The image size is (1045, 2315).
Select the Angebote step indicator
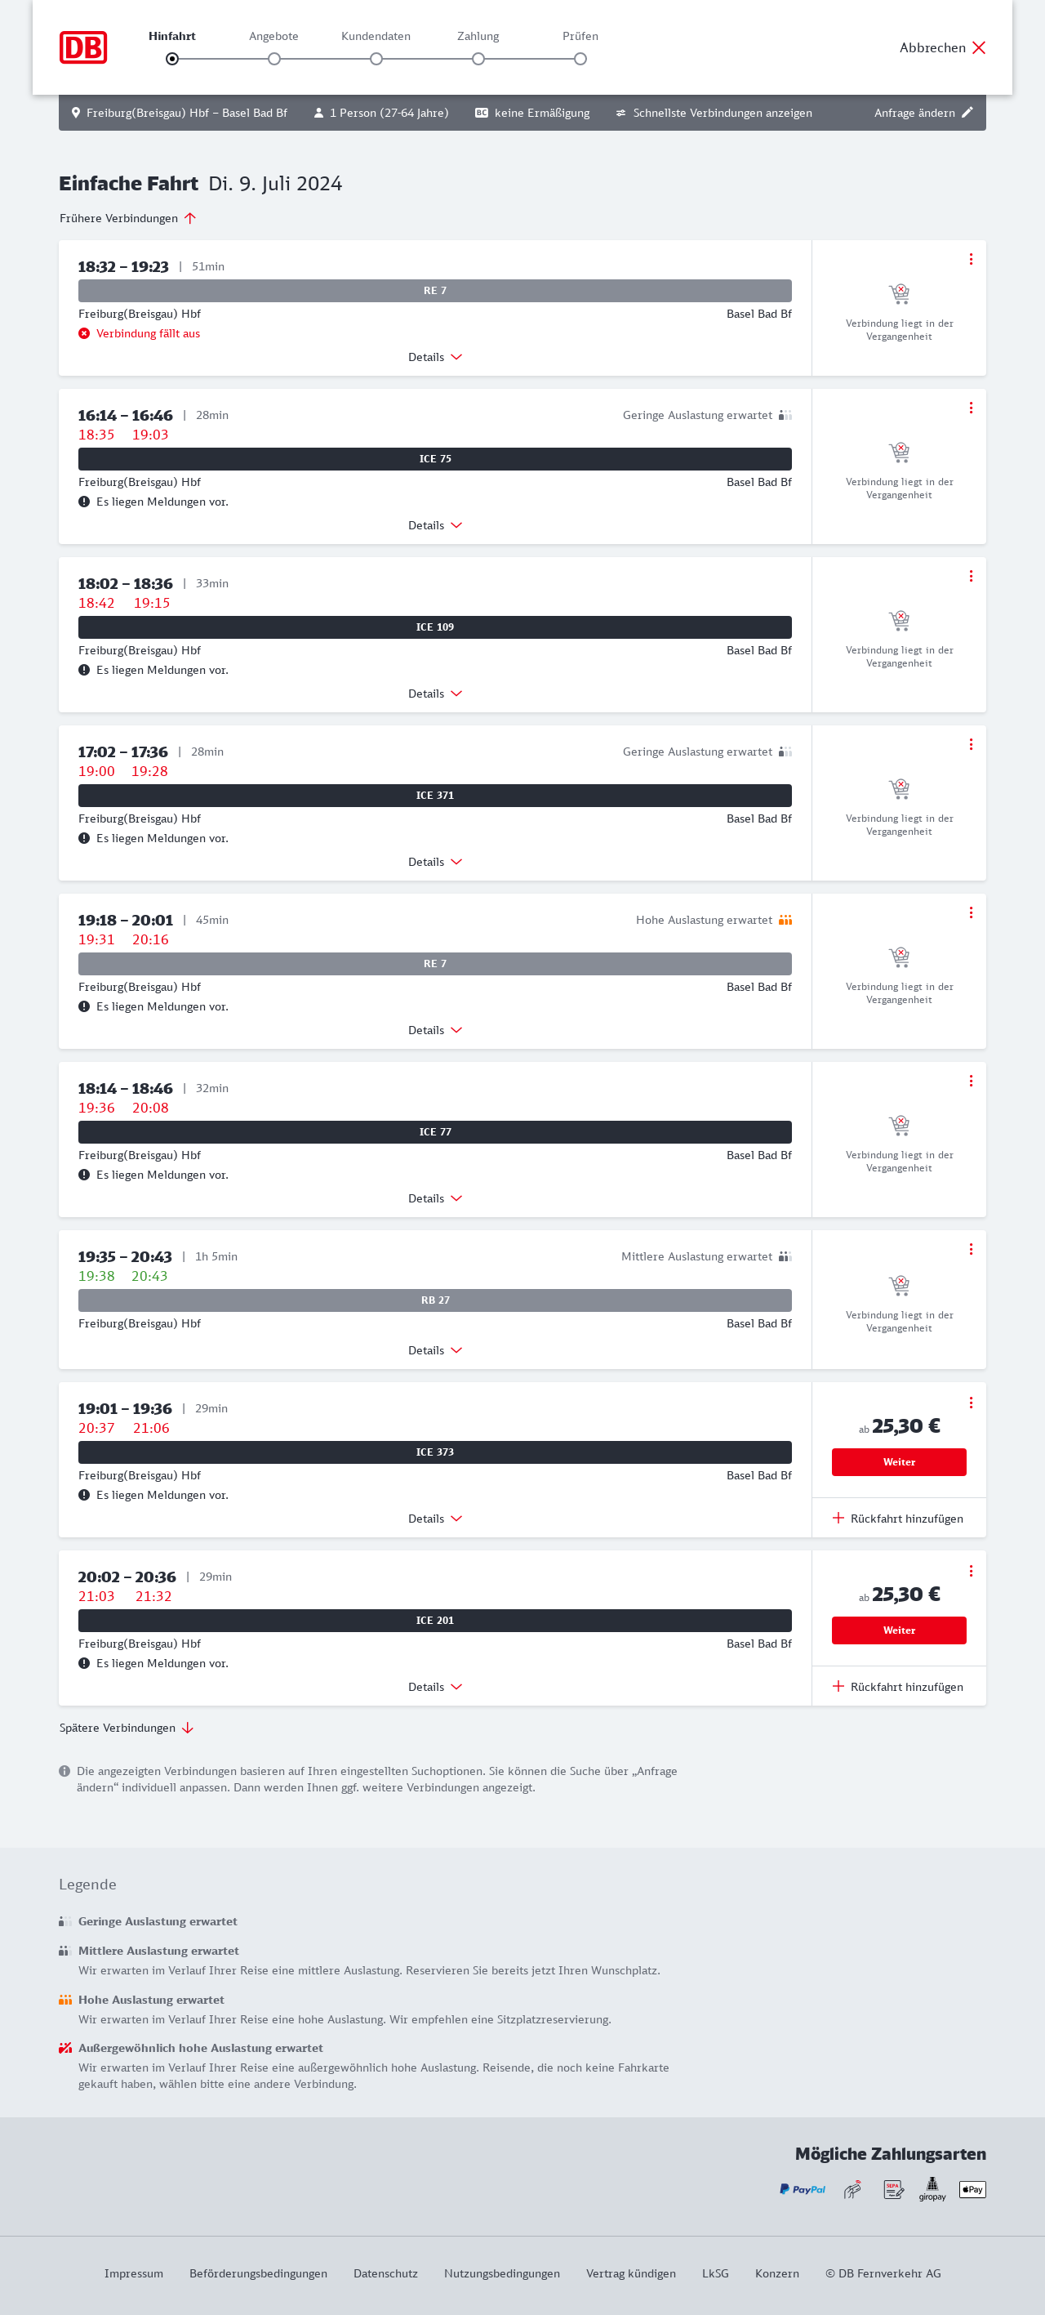tap(274, 60)
